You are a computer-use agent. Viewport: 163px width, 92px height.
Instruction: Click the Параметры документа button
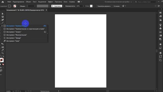[104, 6]
